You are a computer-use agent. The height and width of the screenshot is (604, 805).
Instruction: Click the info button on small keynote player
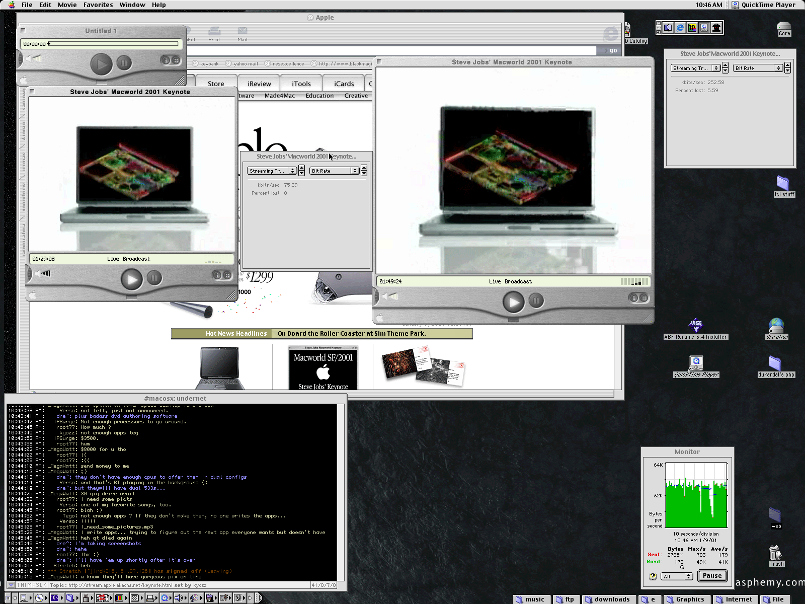coord(217,275)
